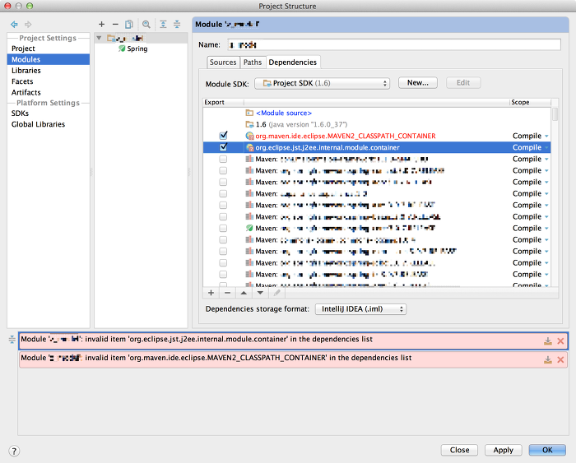This screenshot has height=463, width=576.
Task: Open Libraries in the sidebar
Action: click(x=48, y=71)
